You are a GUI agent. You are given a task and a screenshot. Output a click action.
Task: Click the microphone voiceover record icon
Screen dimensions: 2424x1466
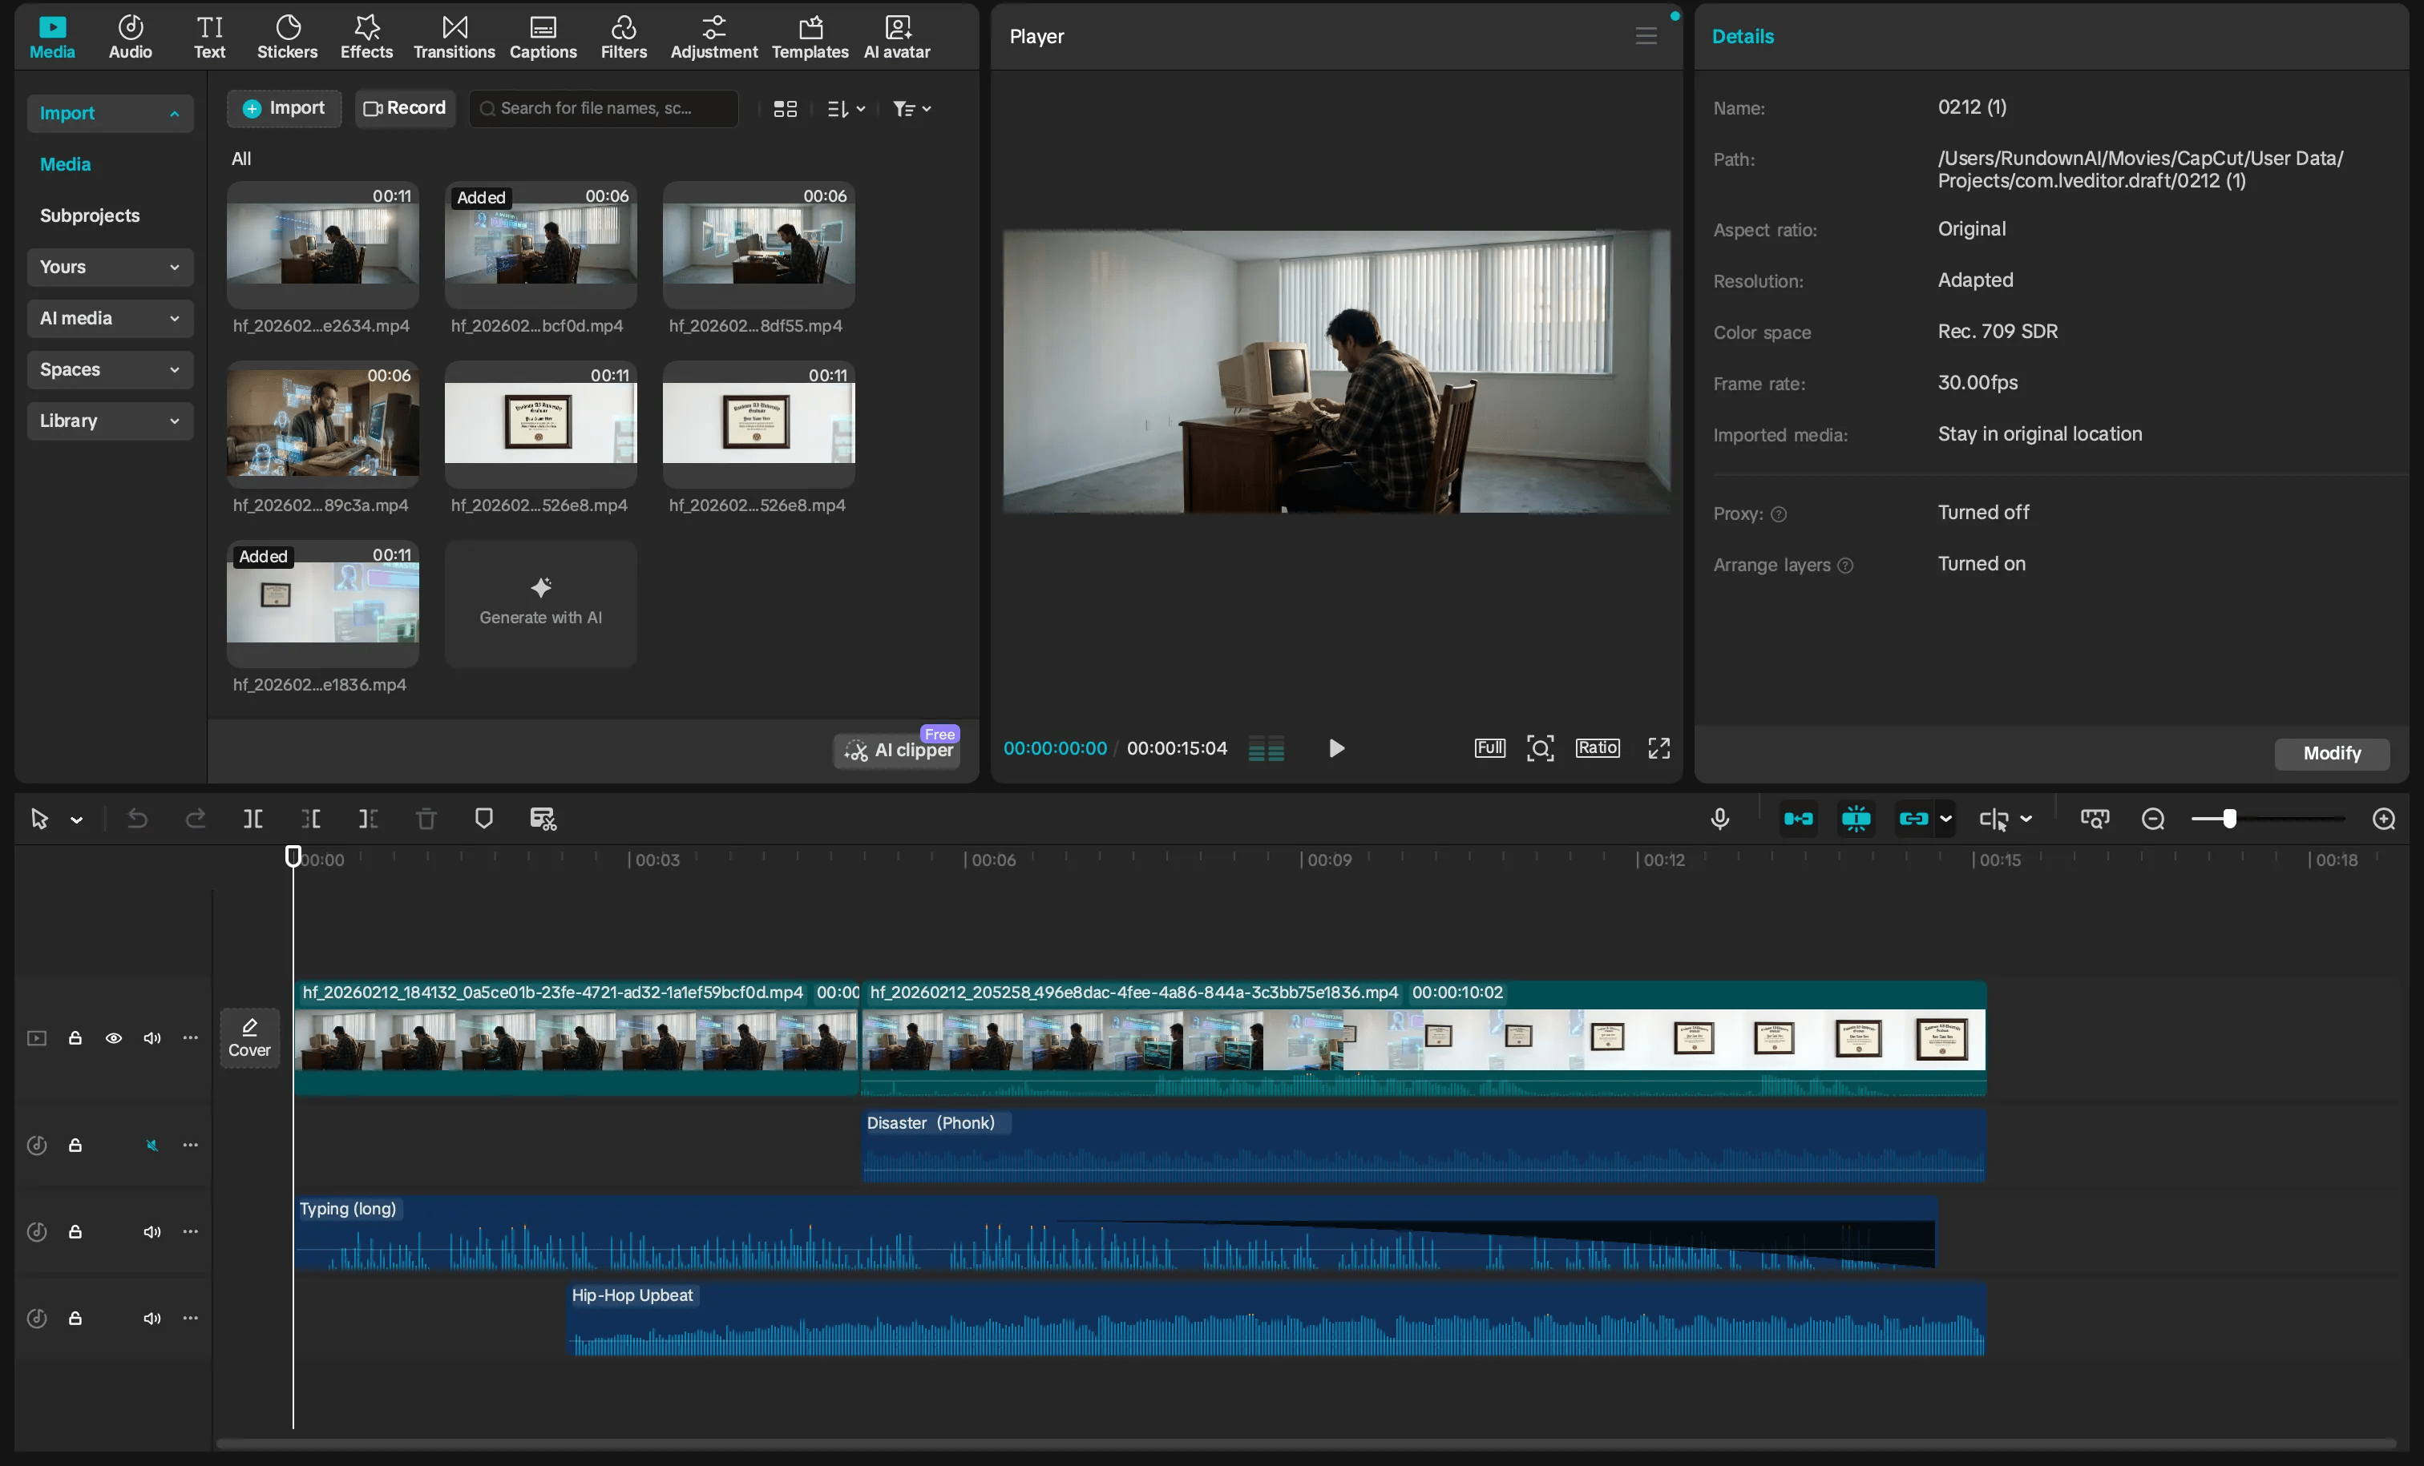tap(1719, 818)
